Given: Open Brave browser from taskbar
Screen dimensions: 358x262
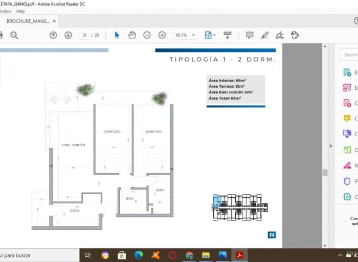Looking at the screenshot, I should pyautogui.click(x=105, y=255).
